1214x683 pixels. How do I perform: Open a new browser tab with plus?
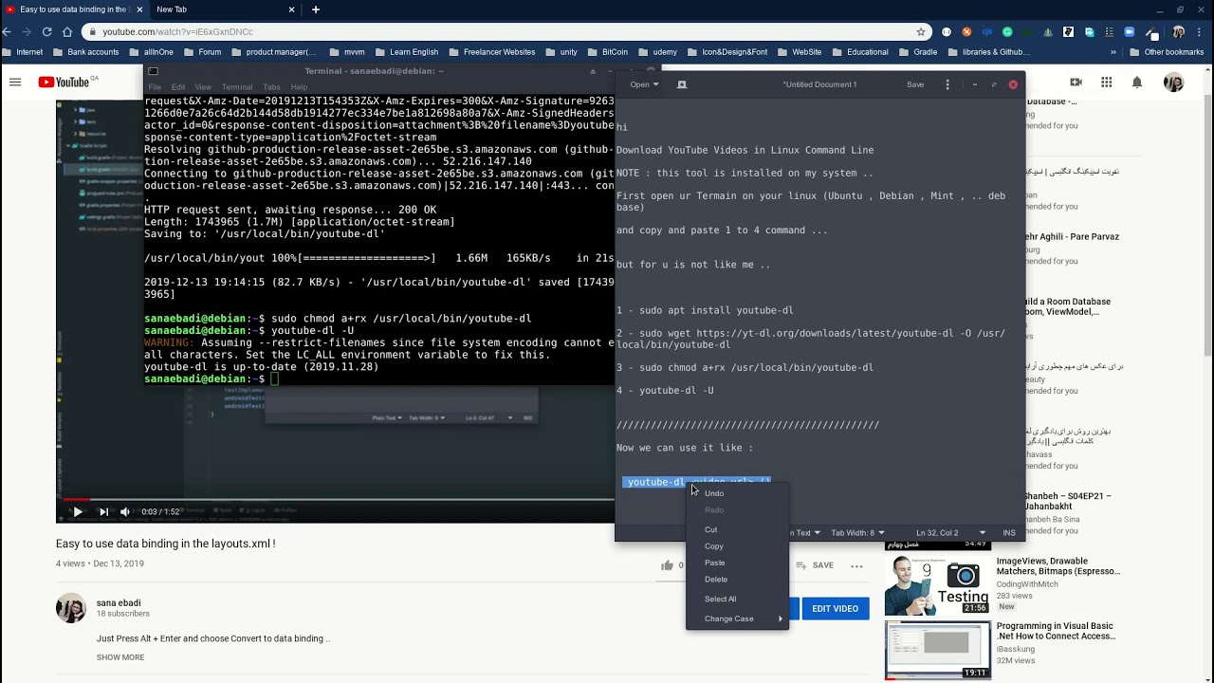point(316,9)
